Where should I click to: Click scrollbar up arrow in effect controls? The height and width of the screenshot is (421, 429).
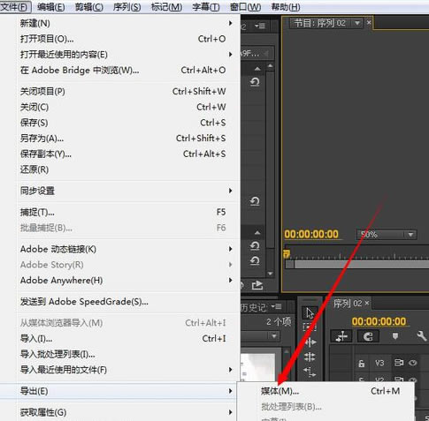(x=270, y=66)
